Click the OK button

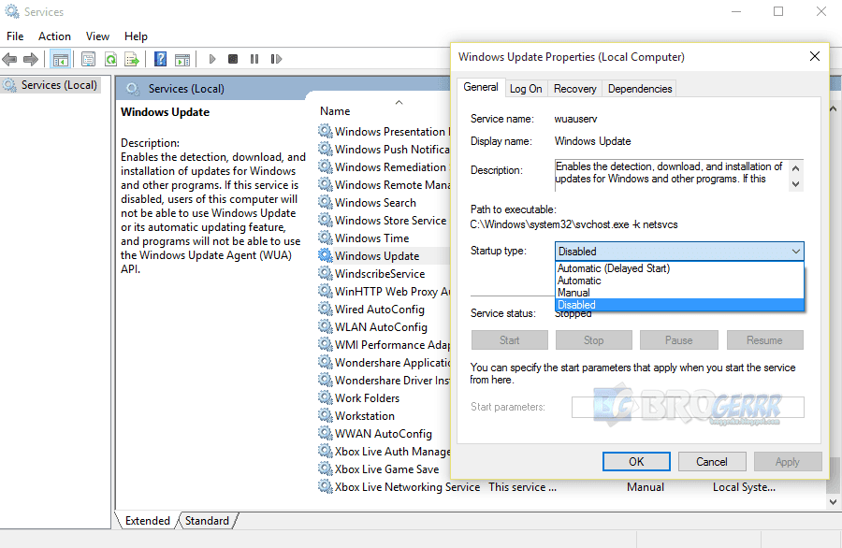pyautogui.click(x=636, y=461)
